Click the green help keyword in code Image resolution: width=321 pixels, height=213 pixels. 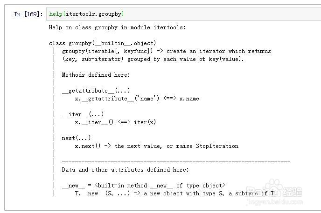pos(55,14)
